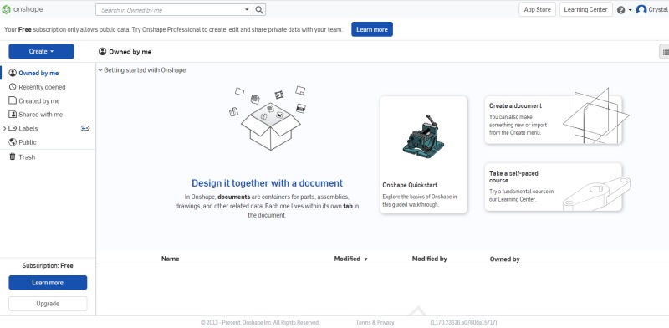669x328 pixels.
Task: Click Learn more under Subscription: Free
Action: (x=48, y=283)
